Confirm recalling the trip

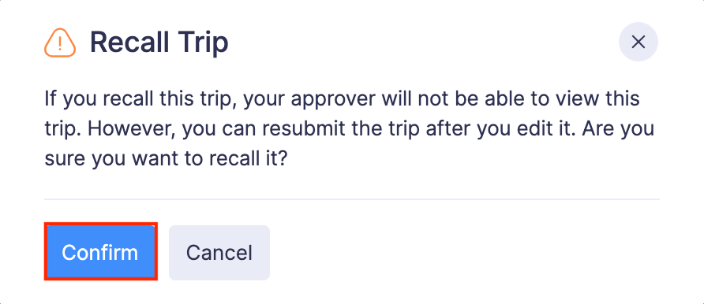100,253
